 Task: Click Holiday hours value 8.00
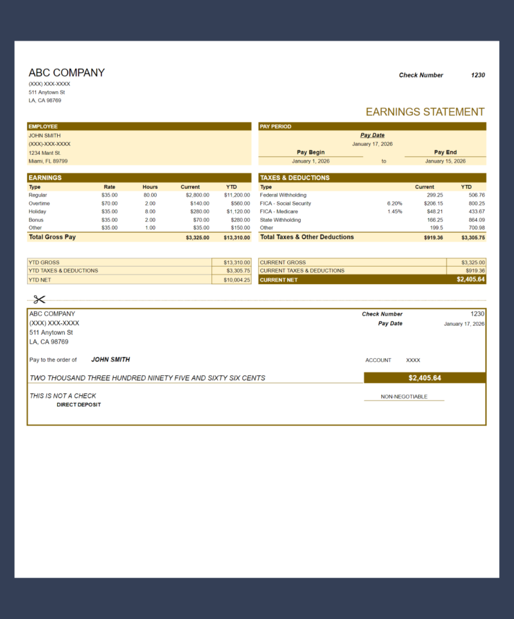[x=150, y=211]
